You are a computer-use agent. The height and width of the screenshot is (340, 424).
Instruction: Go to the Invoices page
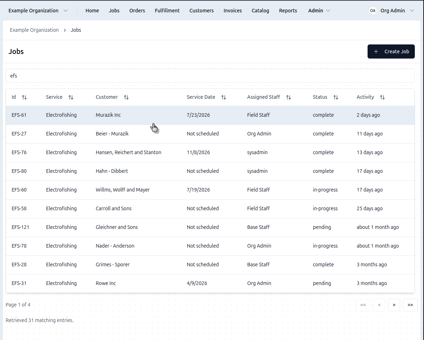coord(232,11)
